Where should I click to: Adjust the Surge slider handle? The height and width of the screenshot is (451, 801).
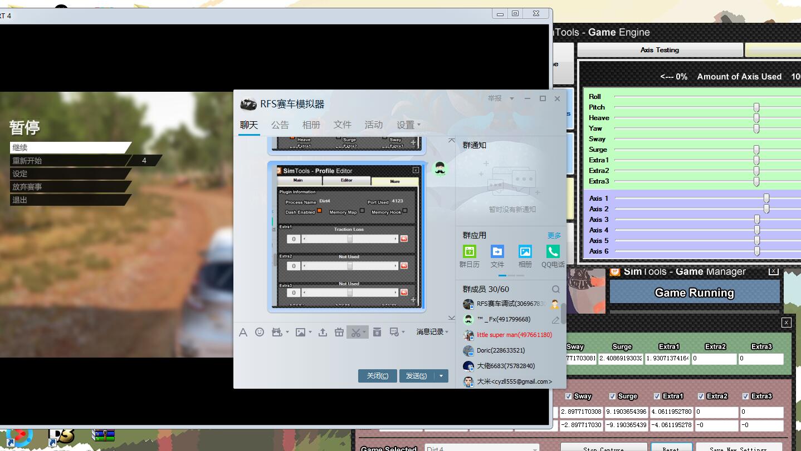coord(756,150)
